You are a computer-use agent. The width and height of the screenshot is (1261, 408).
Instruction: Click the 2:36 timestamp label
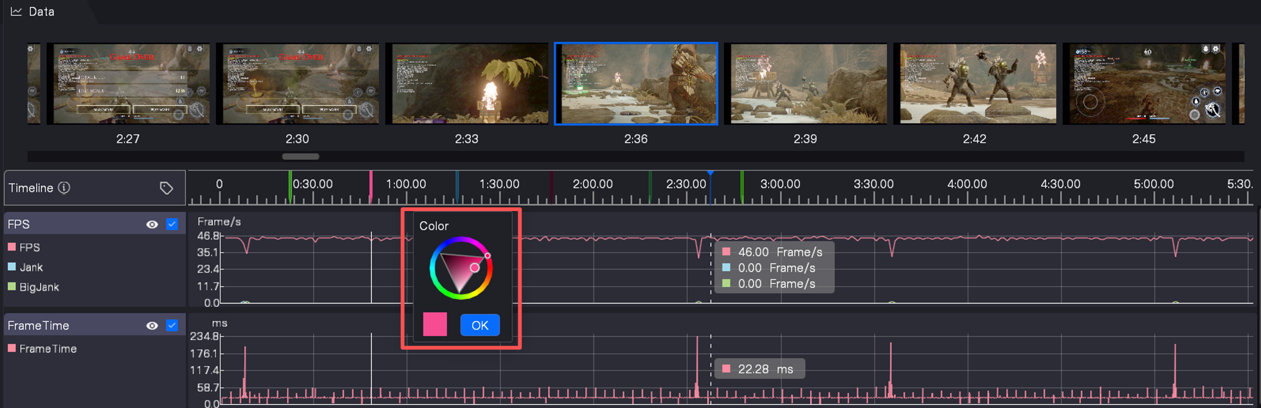pyautogui.click(x=636, y=139)
